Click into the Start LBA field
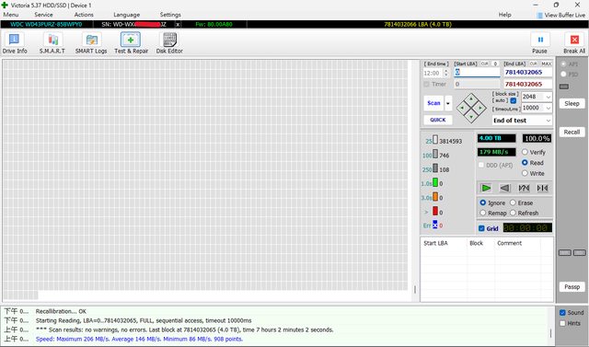Viewport: 589px width, 347px height. pyautogui.click(x=477, y=72)
